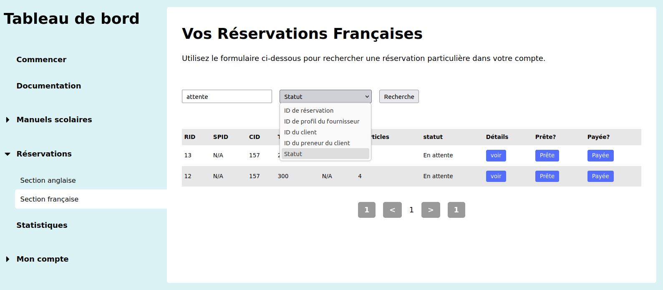Click the Recherche button
663x290 pixels.
(399, 96)
